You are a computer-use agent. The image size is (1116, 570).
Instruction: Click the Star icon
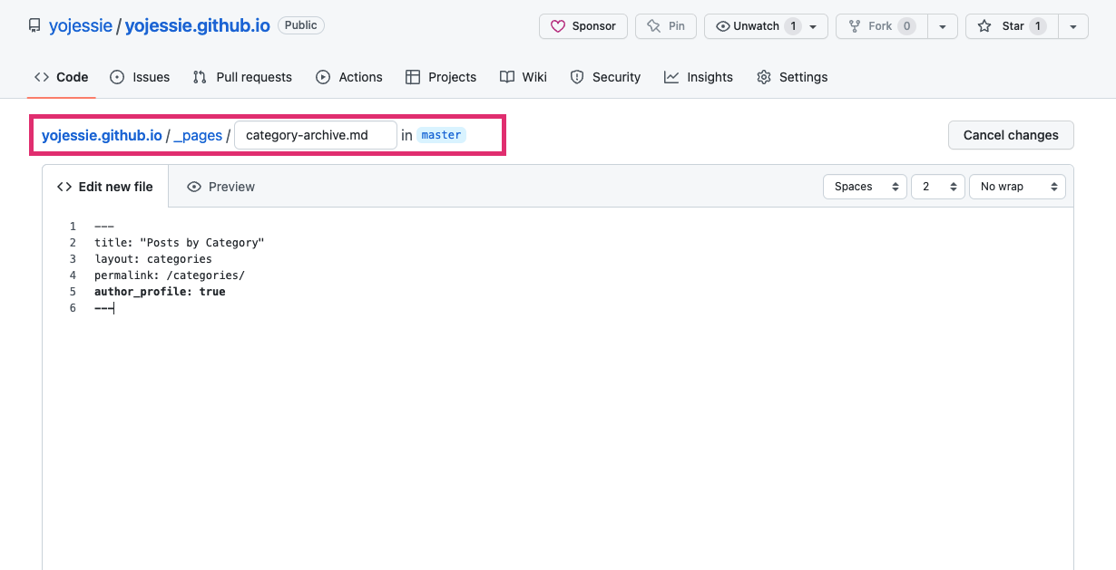pos(984,26)
